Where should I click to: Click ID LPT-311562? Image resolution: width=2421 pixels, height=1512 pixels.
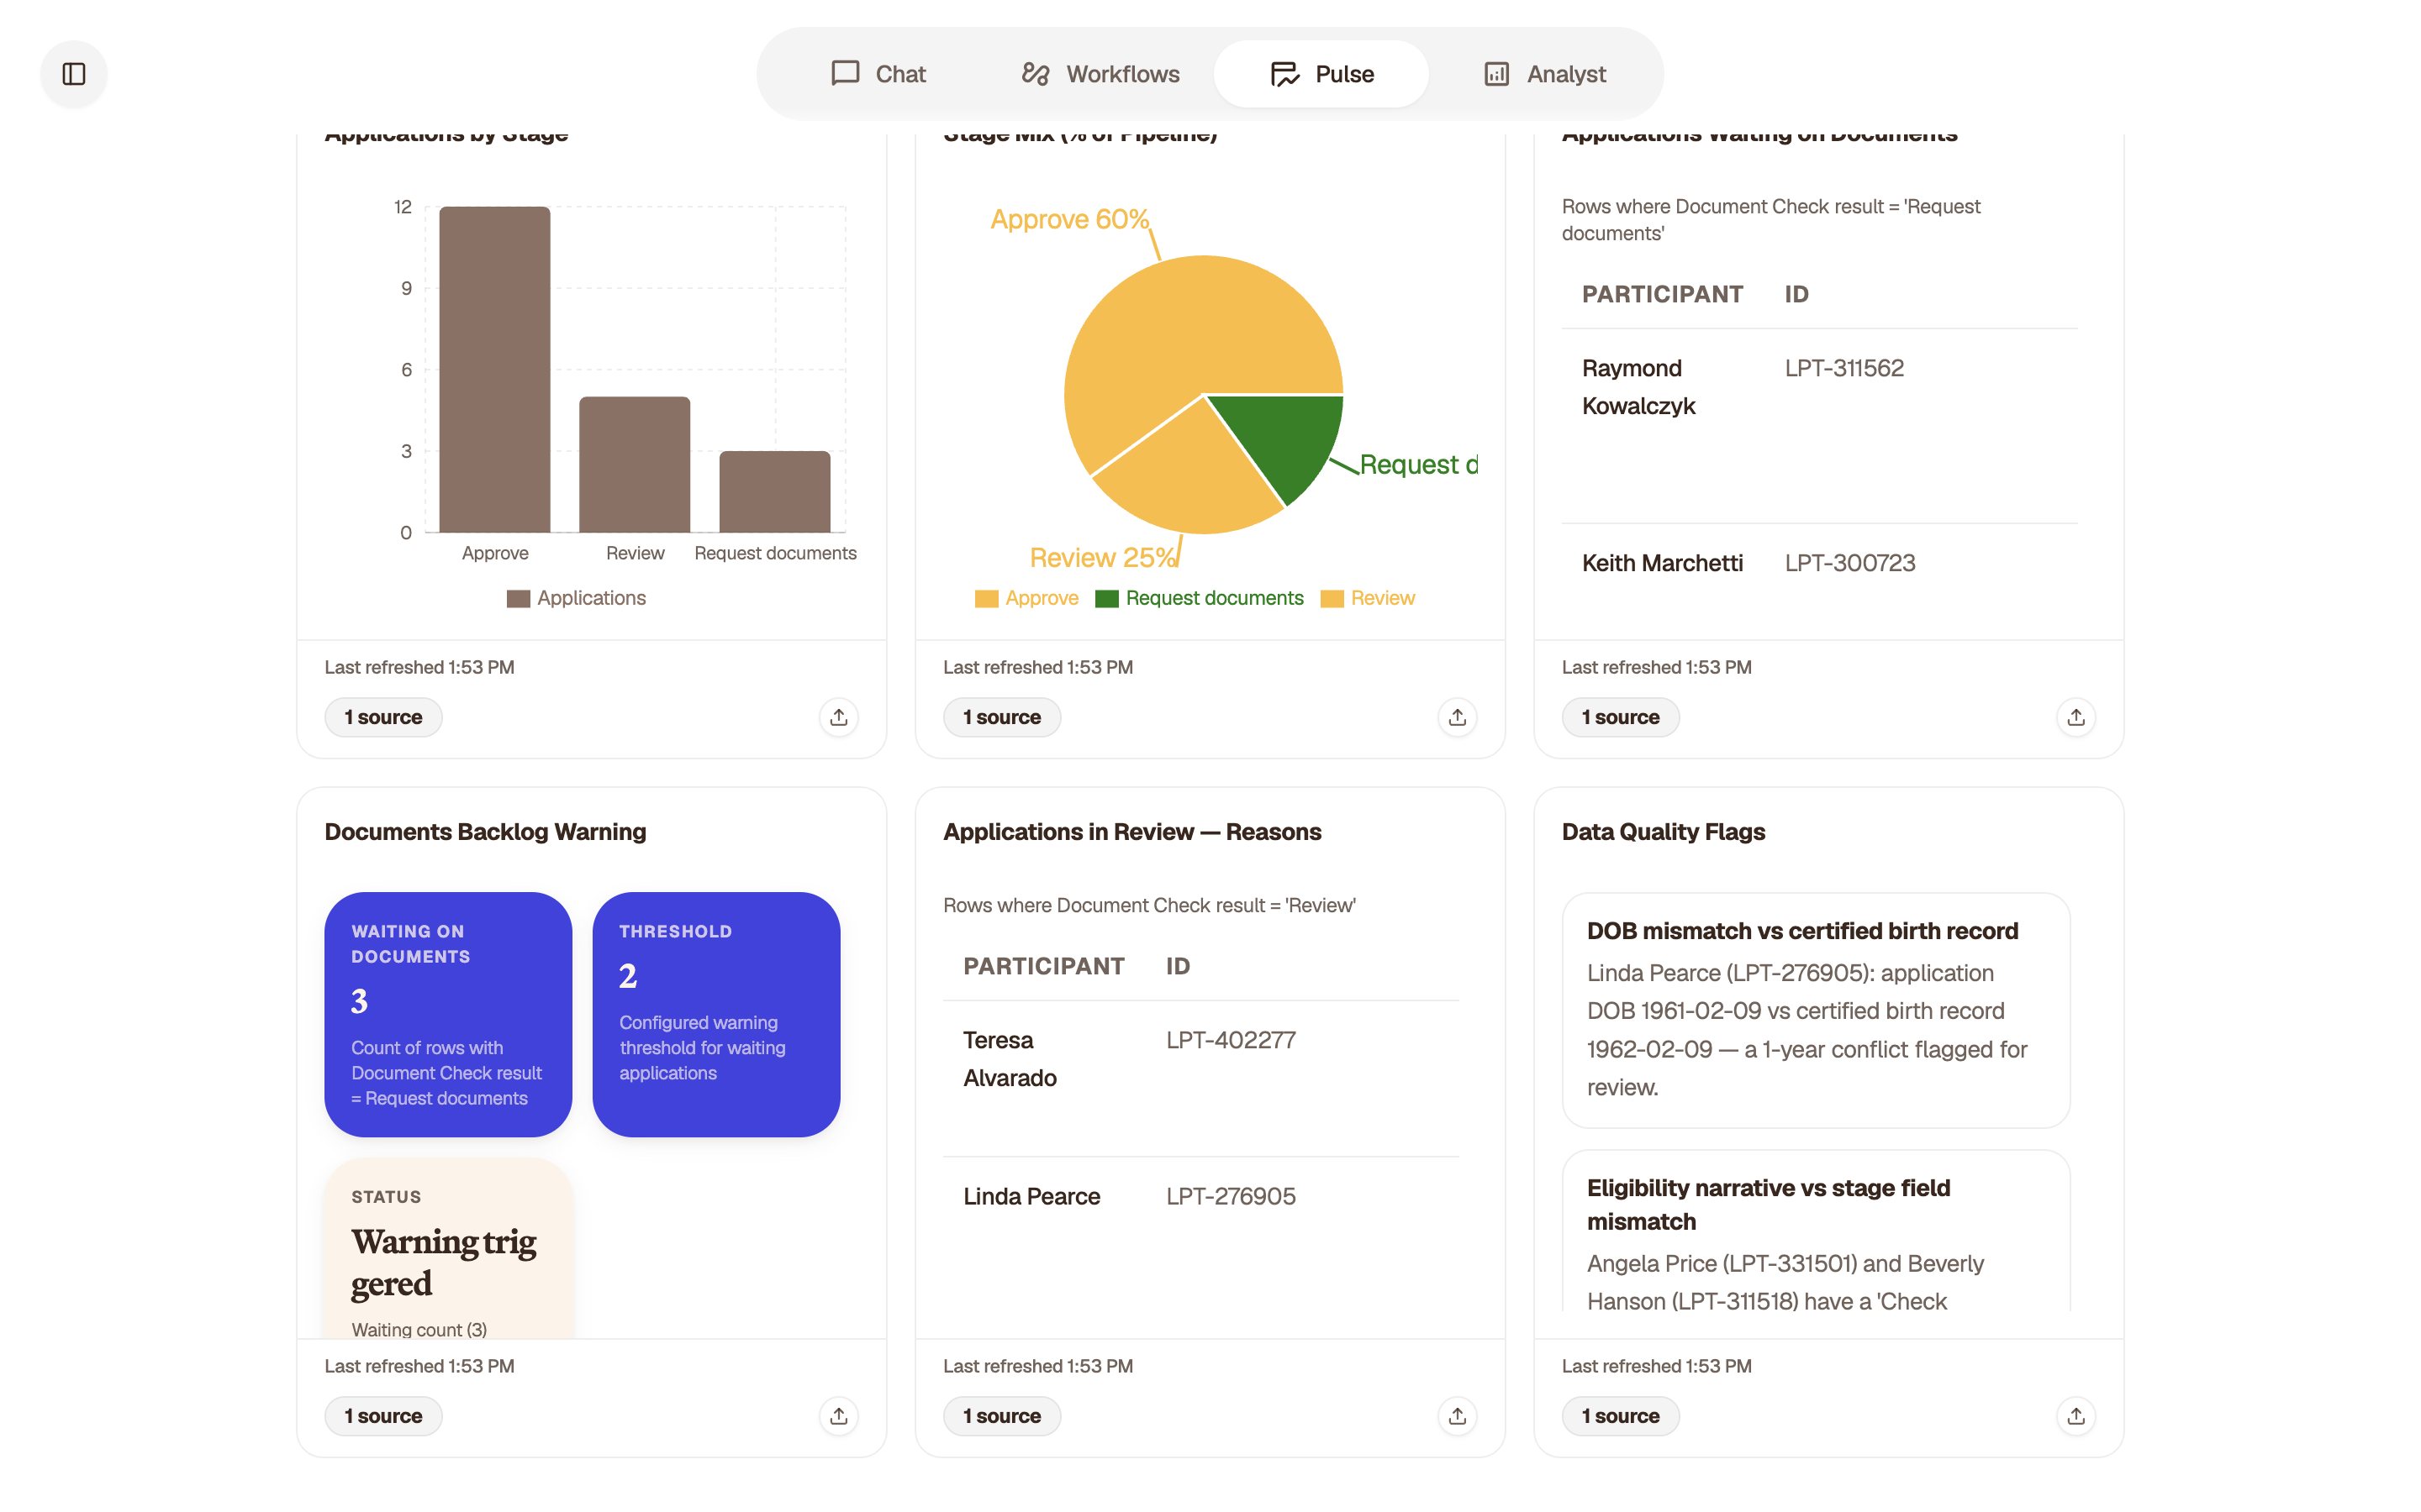click(x=1843, y=368)
